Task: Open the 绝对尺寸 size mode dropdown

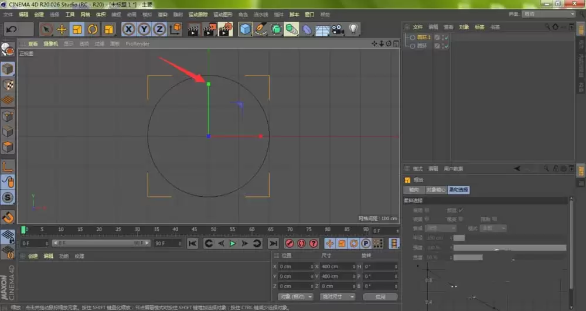Action: 338,296
